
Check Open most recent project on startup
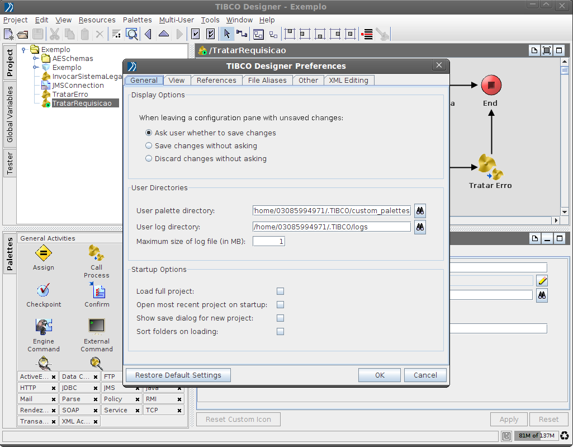pyautogui.click(x=280, y=305)
